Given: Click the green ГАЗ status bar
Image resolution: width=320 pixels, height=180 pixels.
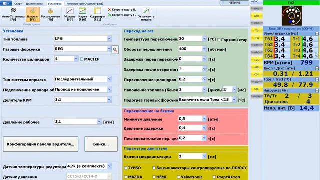Looking at the screenshot, I should point(291,3).
